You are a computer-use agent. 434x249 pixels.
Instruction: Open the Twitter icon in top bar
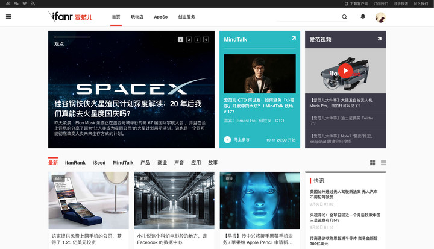pos(25,4)
